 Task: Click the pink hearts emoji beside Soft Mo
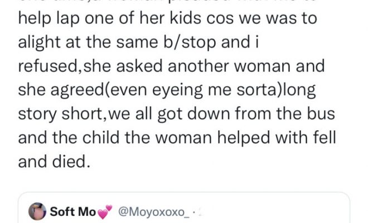(105, 212)
